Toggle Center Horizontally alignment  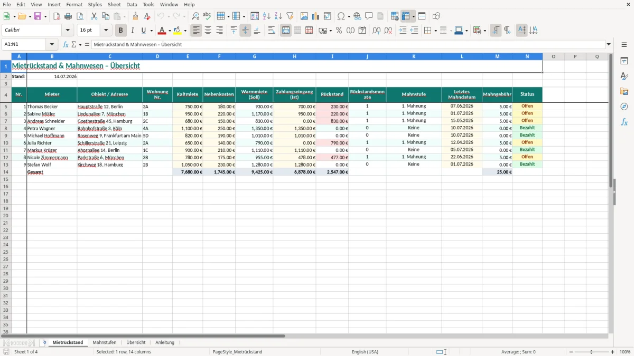coord(208,31)
